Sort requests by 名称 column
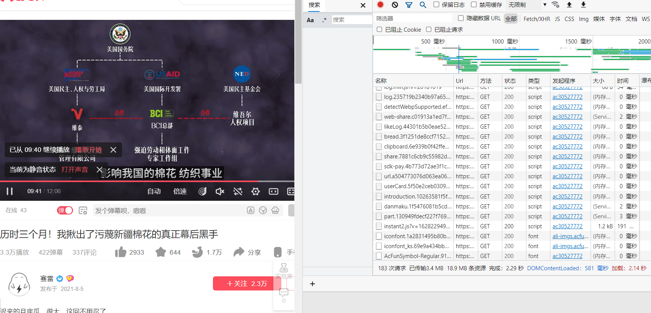The height and width of the screenshot is (313, 651). (x=413, y=81)
